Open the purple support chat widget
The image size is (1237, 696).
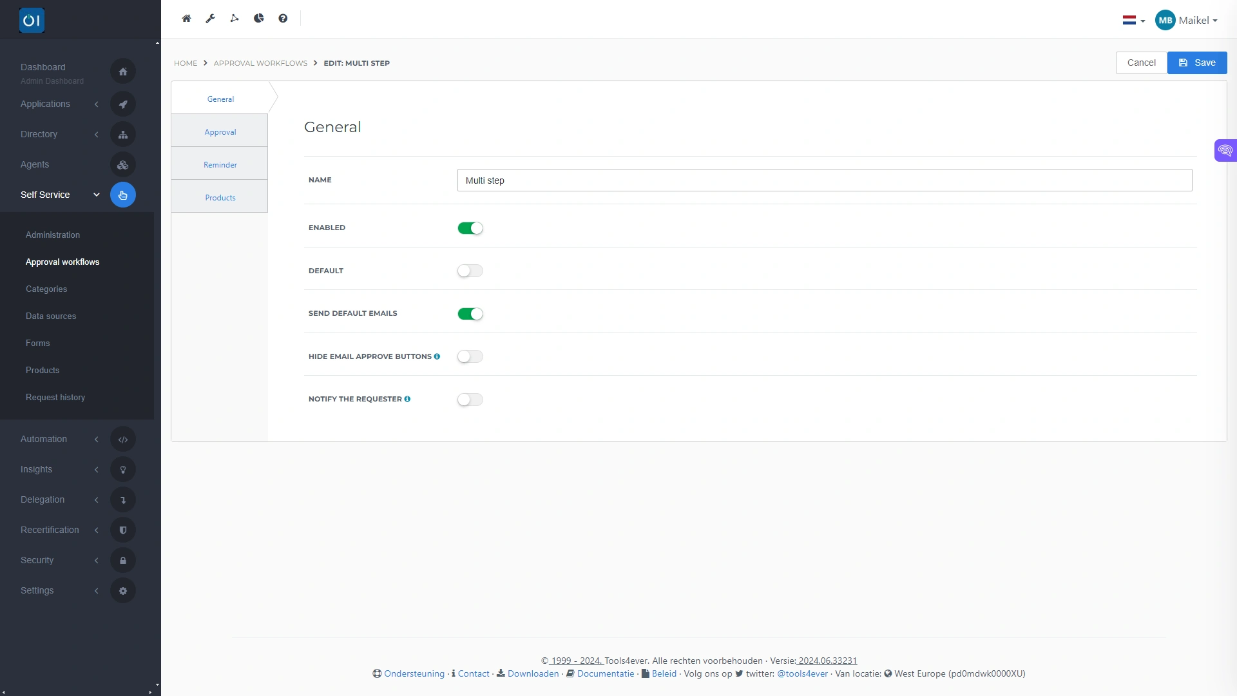coord(1225,151)
